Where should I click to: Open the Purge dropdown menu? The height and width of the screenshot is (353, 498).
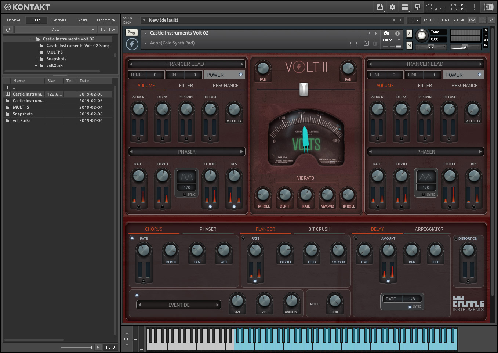391,40
